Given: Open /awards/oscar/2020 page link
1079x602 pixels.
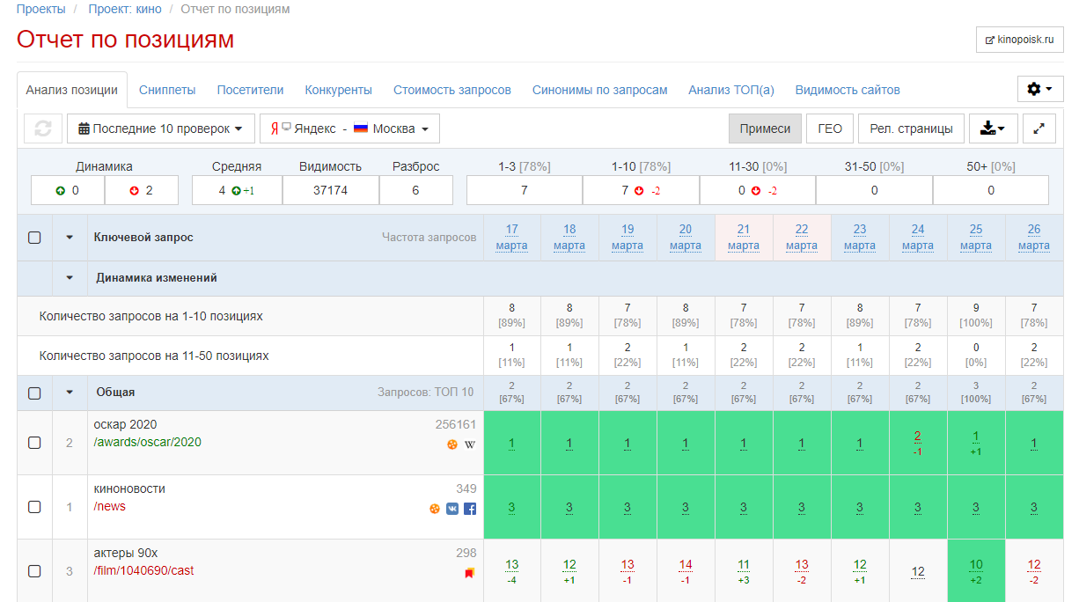Looking at the screenshot, I should pos(147,442).
